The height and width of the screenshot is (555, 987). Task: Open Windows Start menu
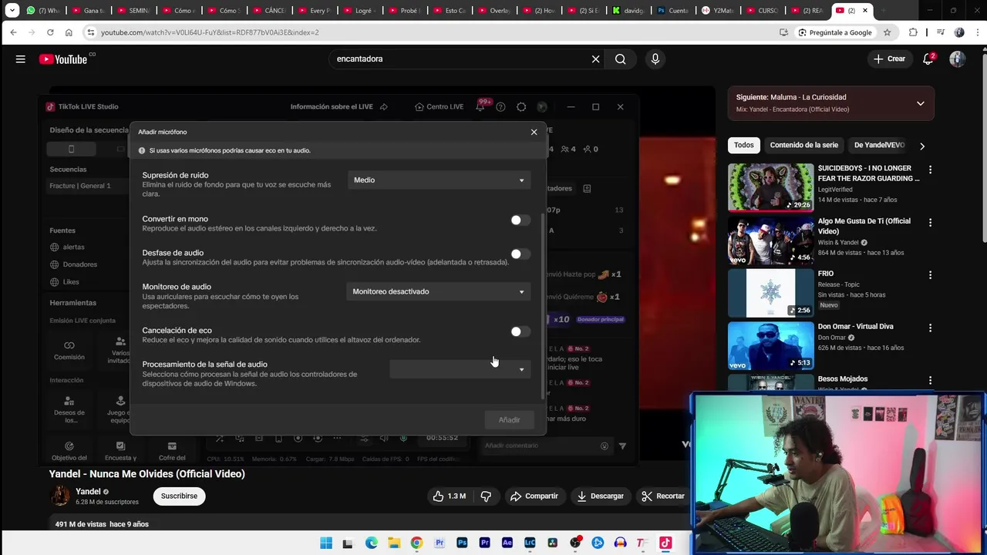tap(326, 543)
